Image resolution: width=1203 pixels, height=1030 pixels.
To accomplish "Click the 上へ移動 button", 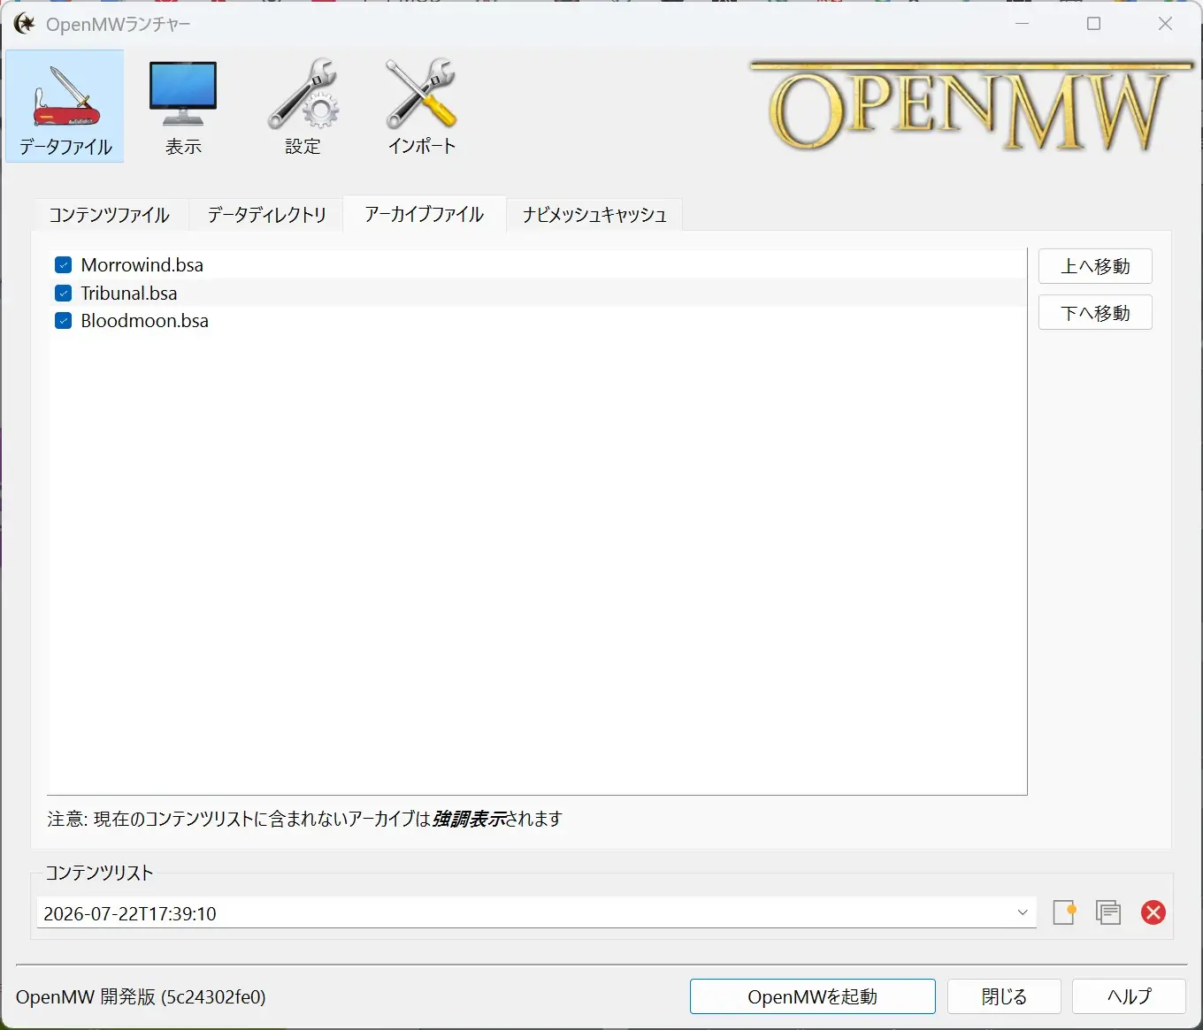I will [1095, 266].
